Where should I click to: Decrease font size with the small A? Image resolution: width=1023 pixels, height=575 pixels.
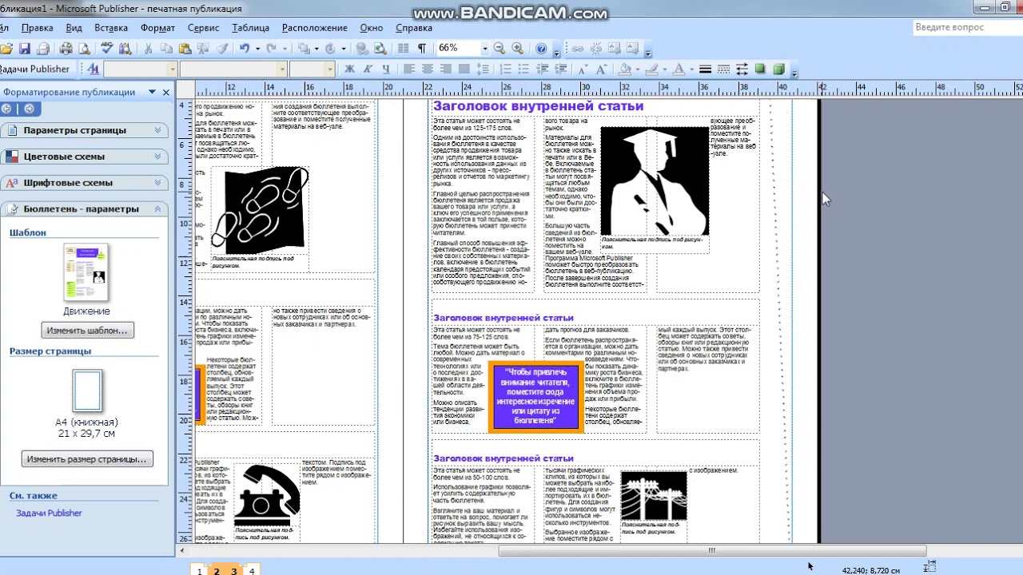[583, 69]
